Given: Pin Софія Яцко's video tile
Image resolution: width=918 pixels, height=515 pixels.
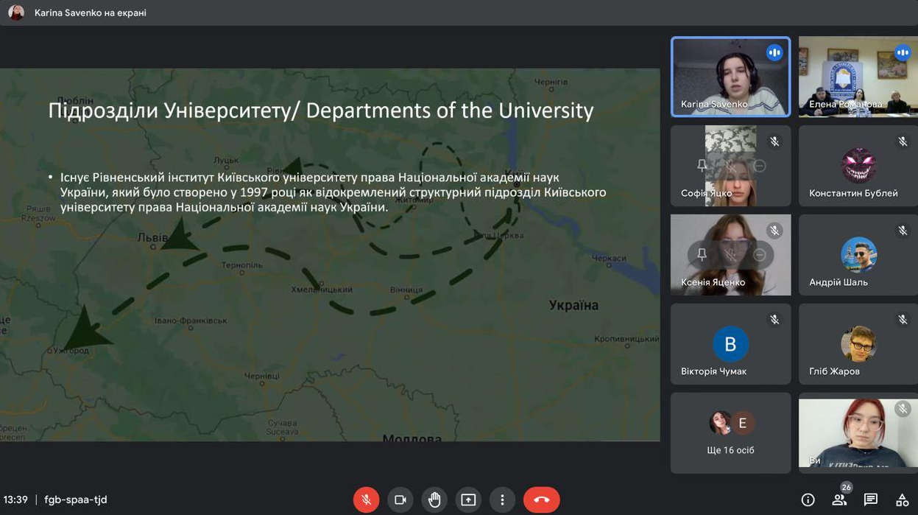Looking at the screenshot, I should [702, 166].
